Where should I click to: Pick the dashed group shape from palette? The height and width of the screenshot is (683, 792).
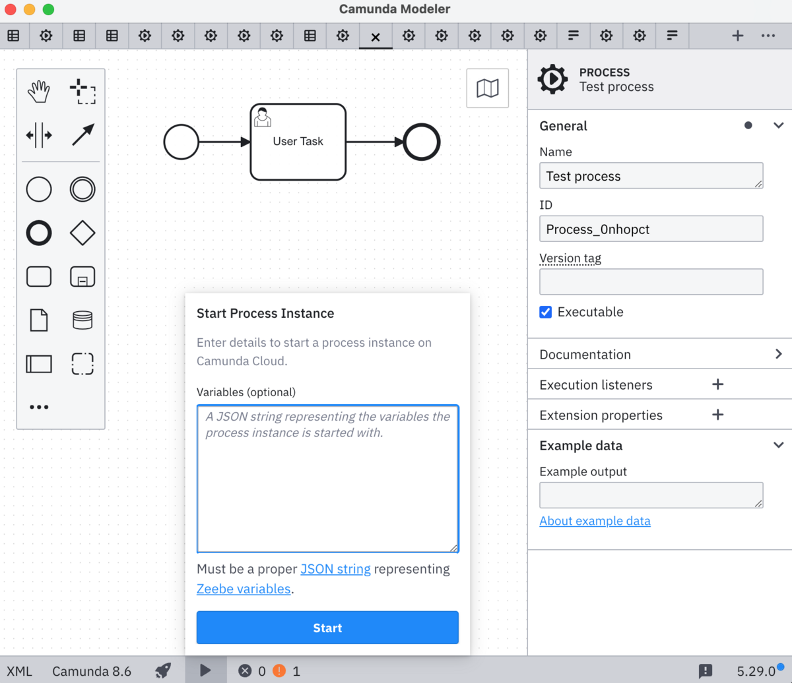coord(82,364)
